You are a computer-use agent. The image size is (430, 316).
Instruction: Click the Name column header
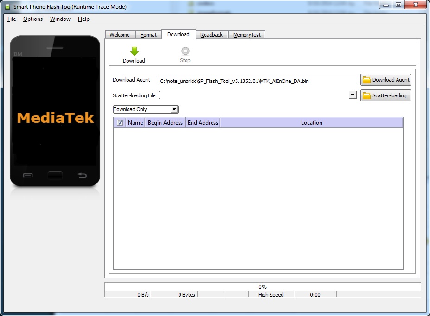tap(135, 123)
